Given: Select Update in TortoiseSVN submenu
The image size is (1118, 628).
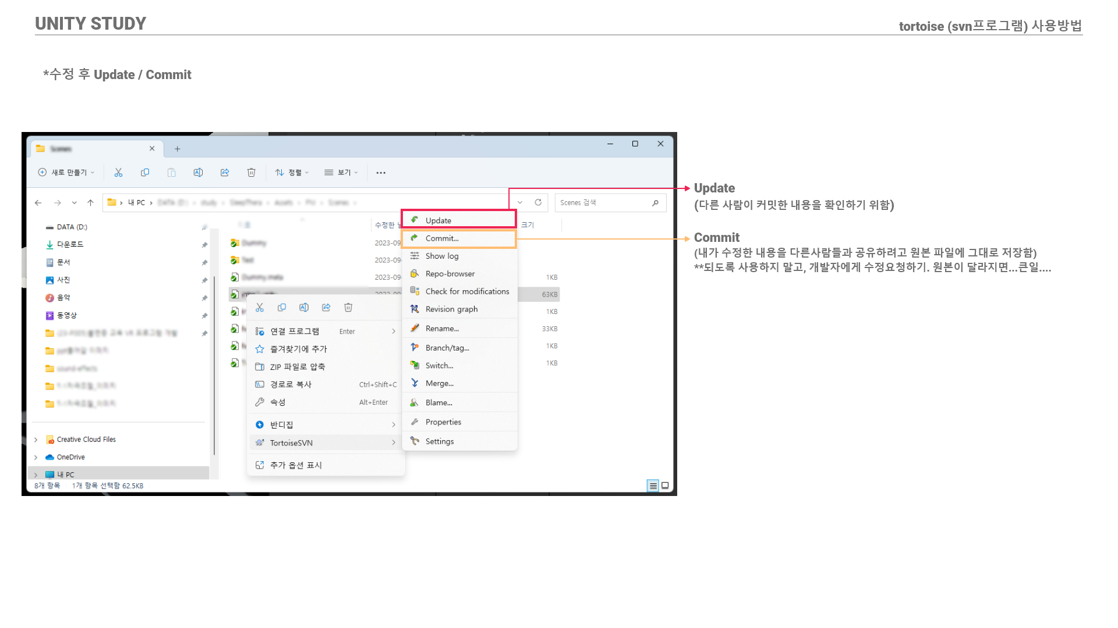Looking at the screenshot, I should tap(438, 220).
